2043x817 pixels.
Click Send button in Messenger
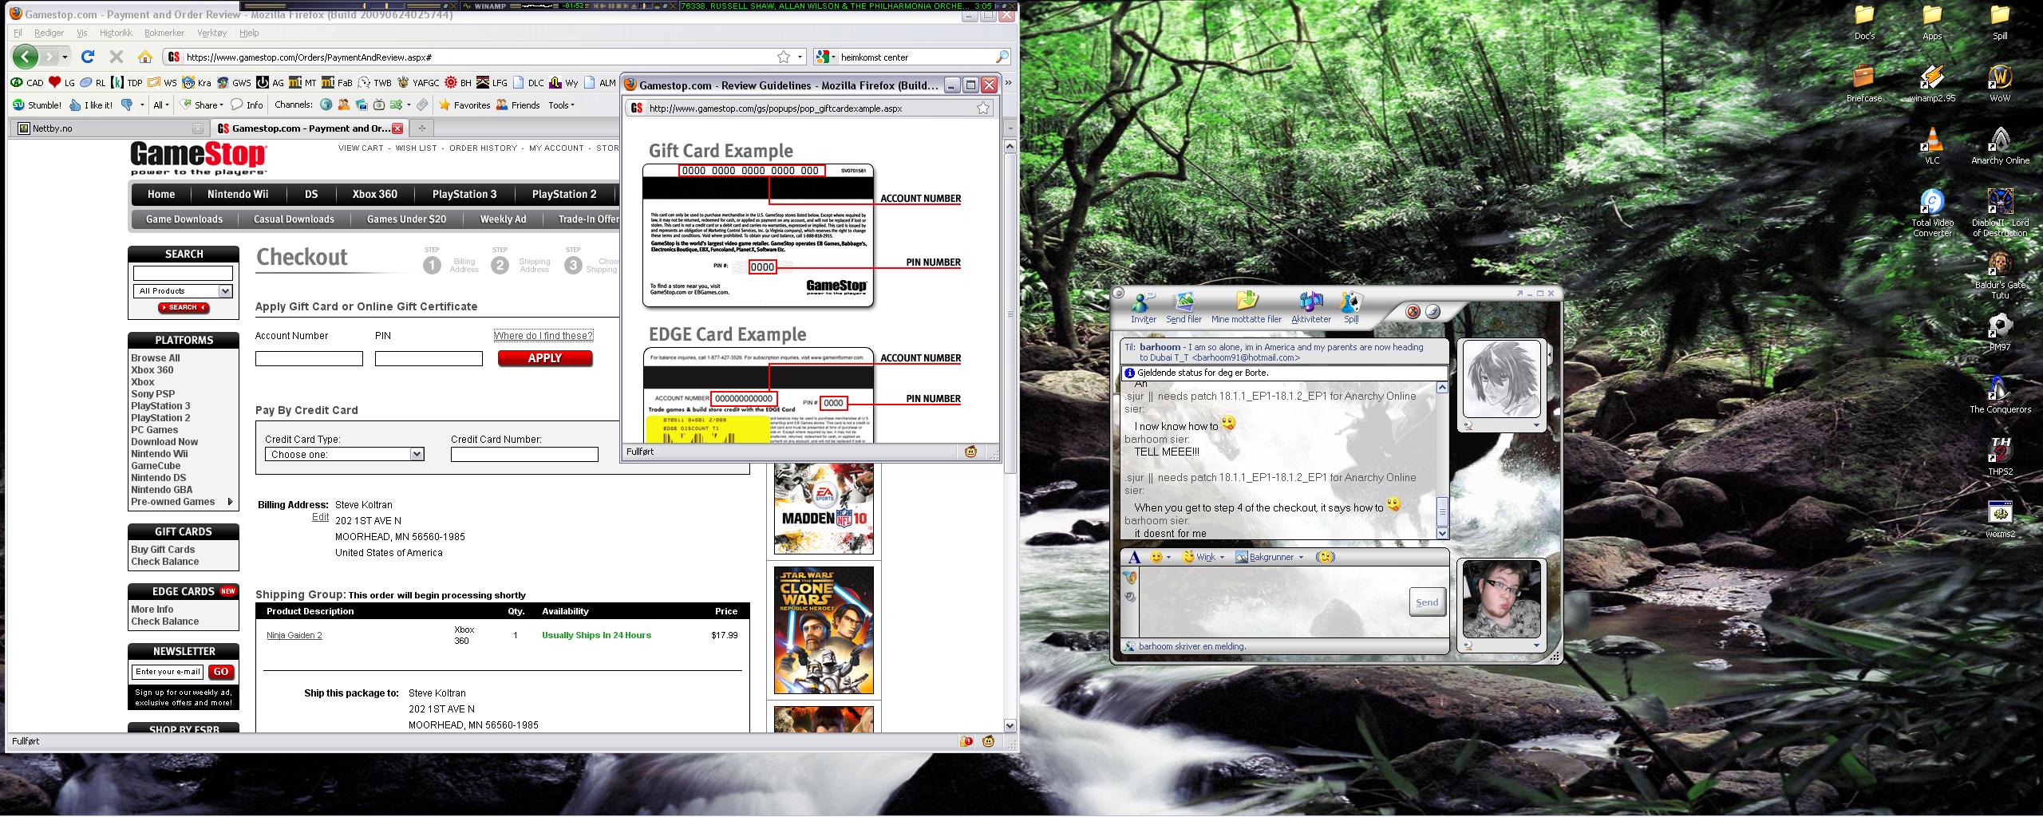point(1427,602)
